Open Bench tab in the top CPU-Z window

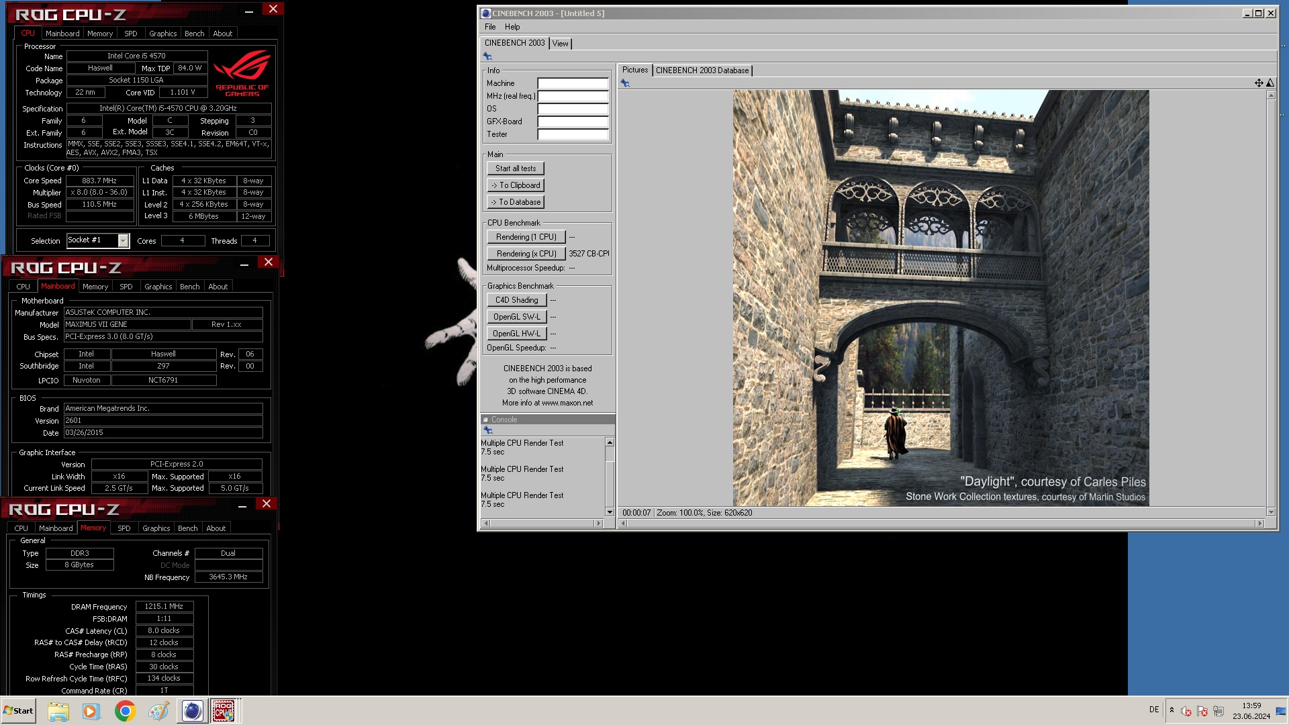click(x=194, y=34)
